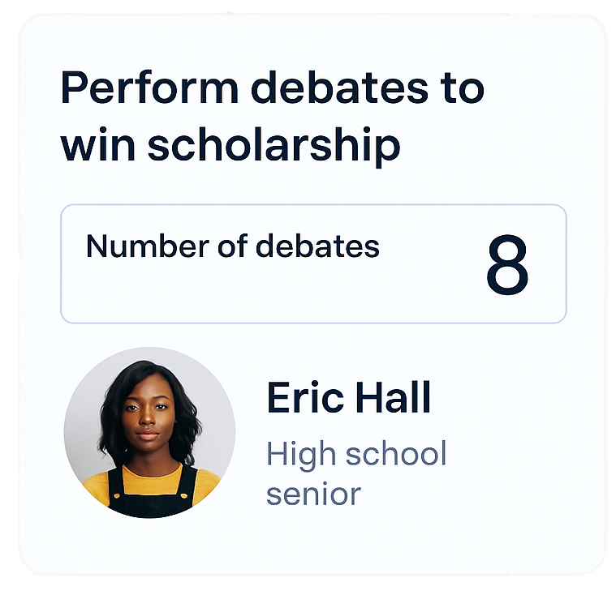Click the "Number of debates" label
Screen dimensions: 616x595
(x=233, y=246)
